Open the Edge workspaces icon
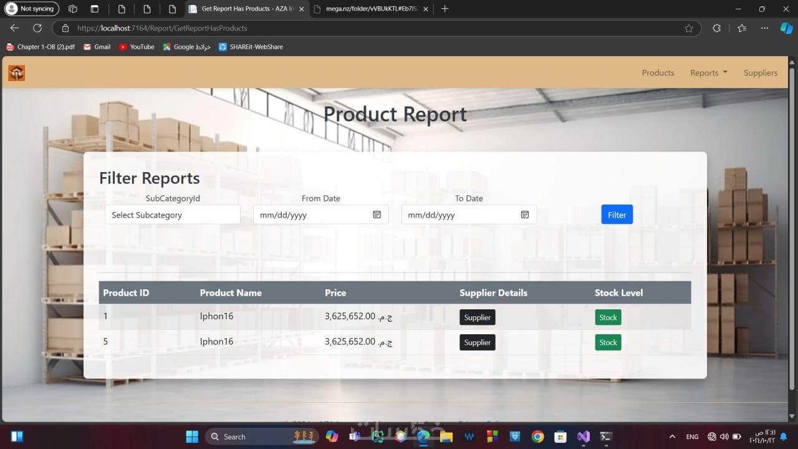This screenshot has height=449, width=798. click(x=73, y=9)
